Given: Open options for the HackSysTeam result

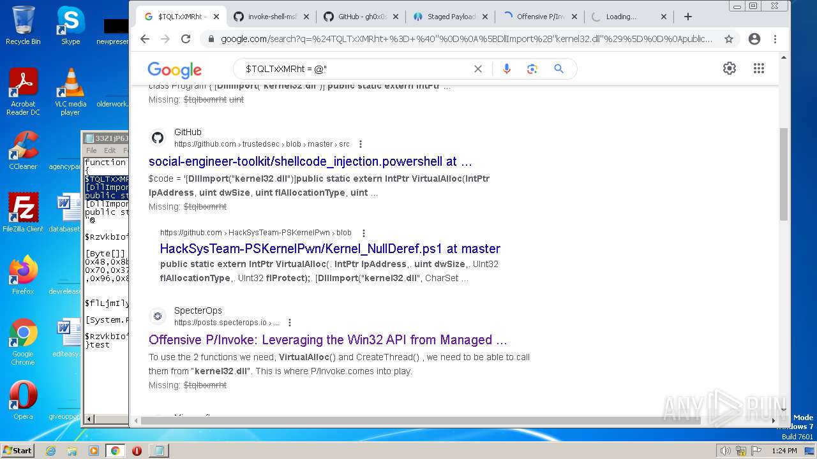Looking at the screenshot, I should [364, 233].
